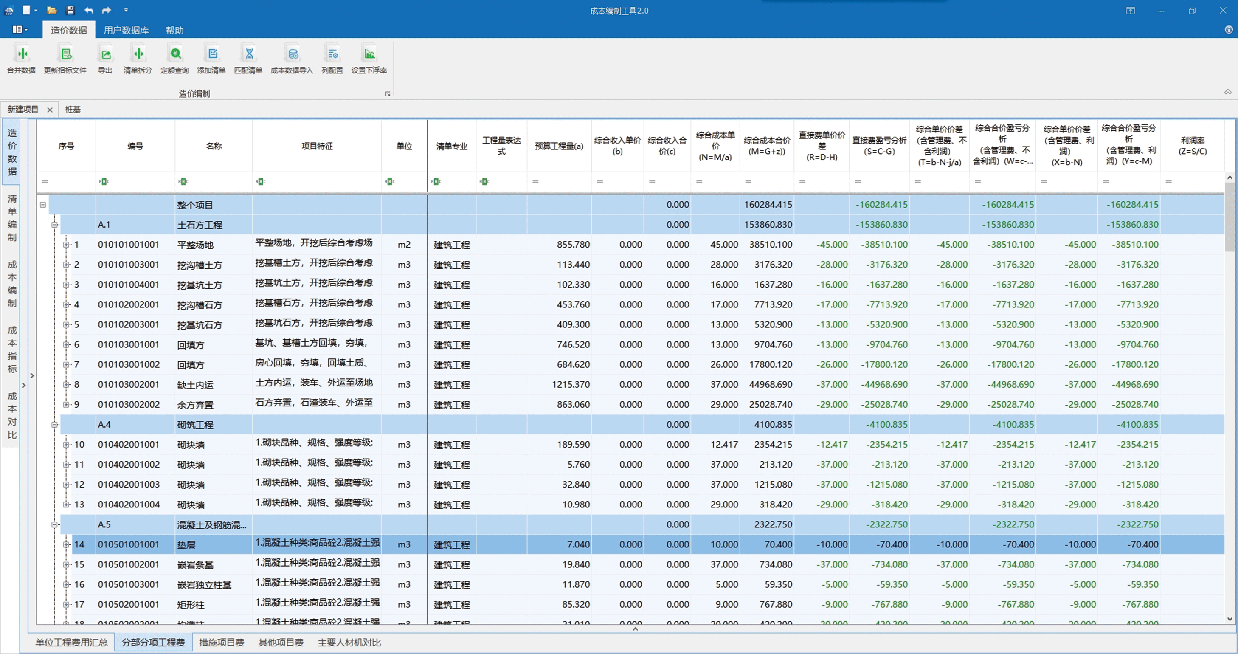1238x654 pixels.
Task: Click the scroll down arrow of table
Action: tap(1230, 619)
